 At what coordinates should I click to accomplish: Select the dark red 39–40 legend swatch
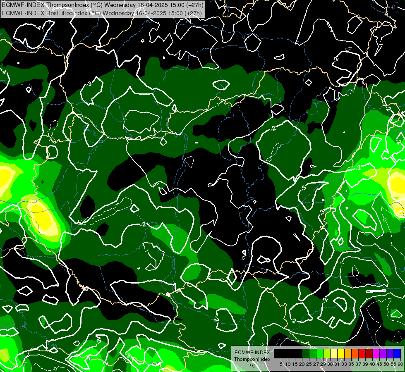click(x=369, y=353)
